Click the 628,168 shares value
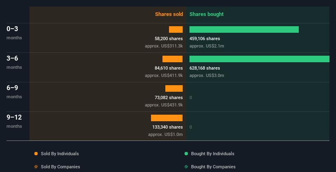Image resolution: width=336 pixels, height=172 pixels. pos(205,68)
